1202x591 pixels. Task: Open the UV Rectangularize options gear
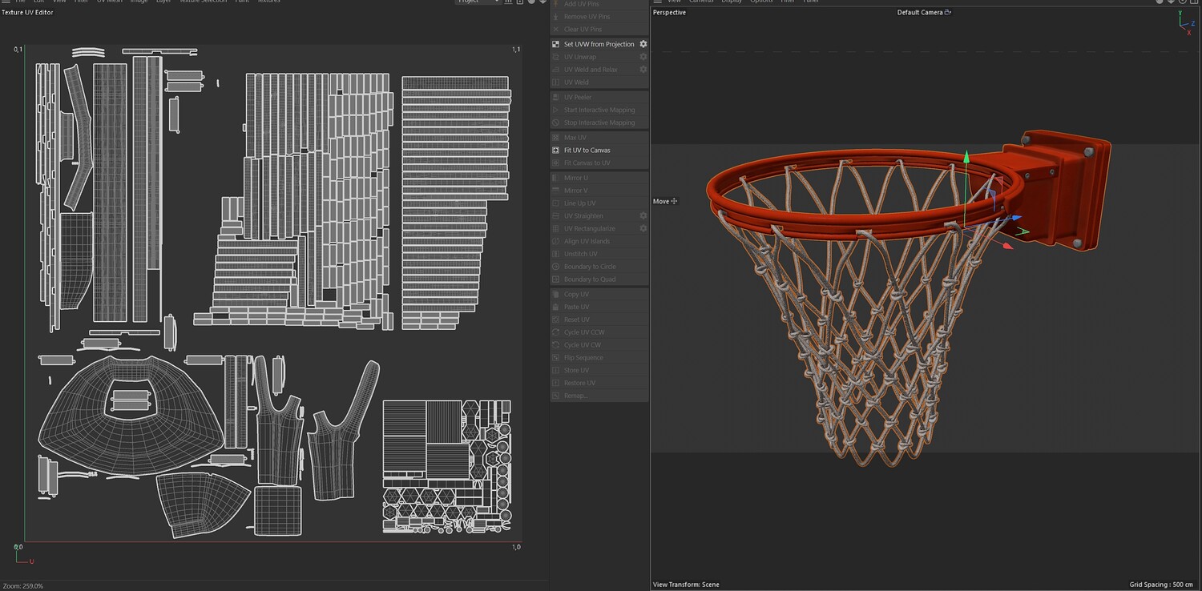(x=643, y=228)
